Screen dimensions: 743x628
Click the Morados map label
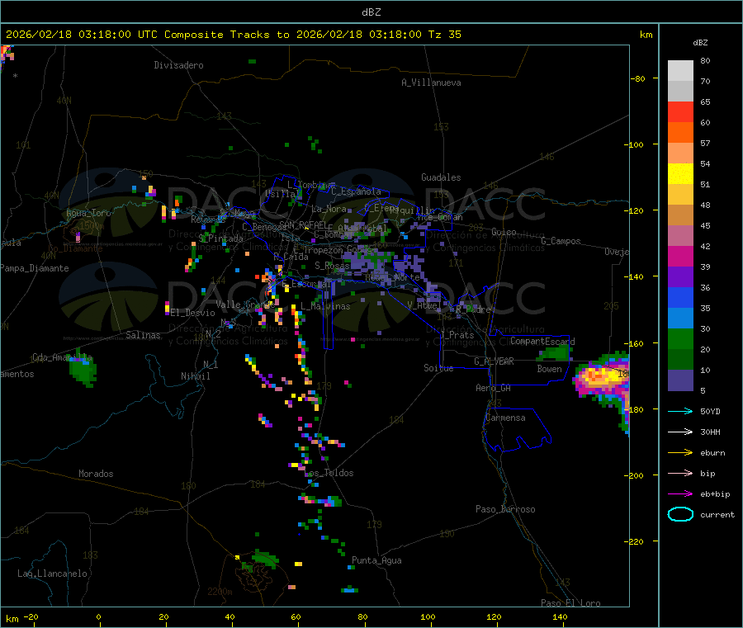point(96,474)
